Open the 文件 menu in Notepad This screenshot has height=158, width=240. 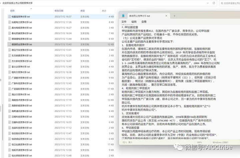(x=124, y=22)
